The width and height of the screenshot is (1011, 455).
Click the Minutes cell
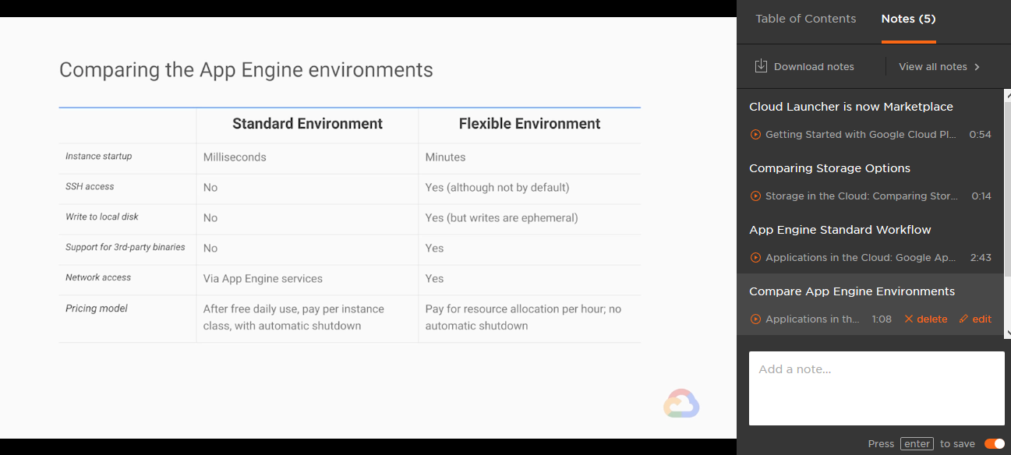tap(445, 157)
